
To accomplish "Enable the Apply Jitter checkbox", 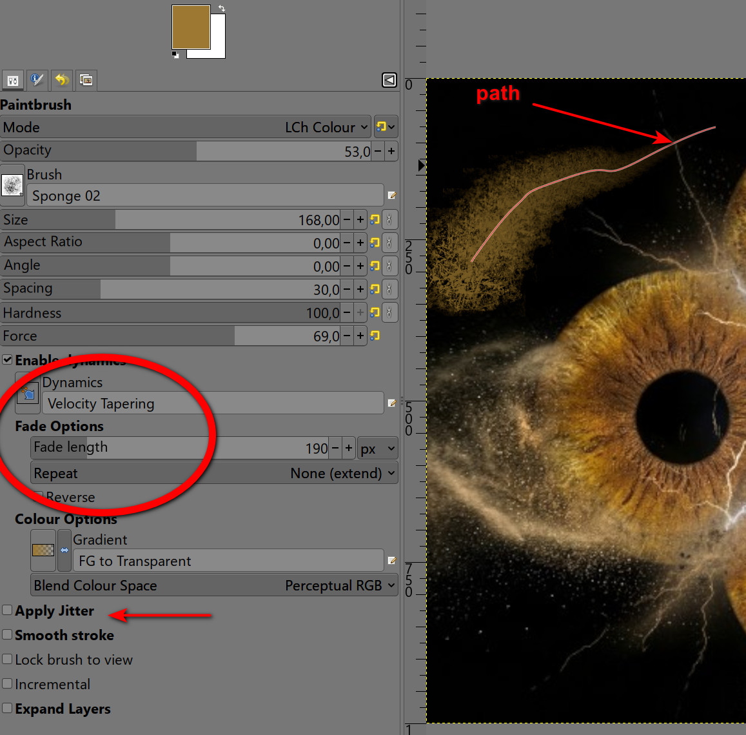I will click(8, 610).
